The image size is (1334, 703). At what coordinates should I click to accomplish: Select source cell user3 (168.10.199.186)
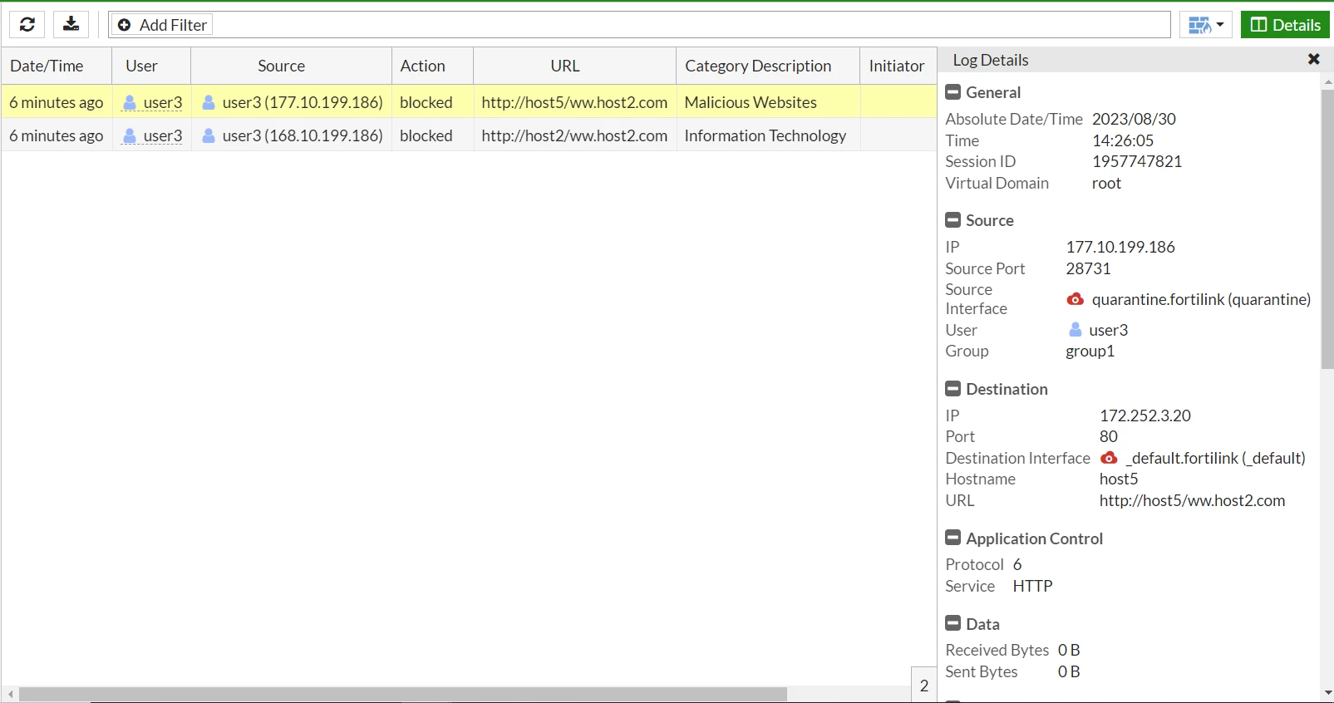click(x=292, y=135)
